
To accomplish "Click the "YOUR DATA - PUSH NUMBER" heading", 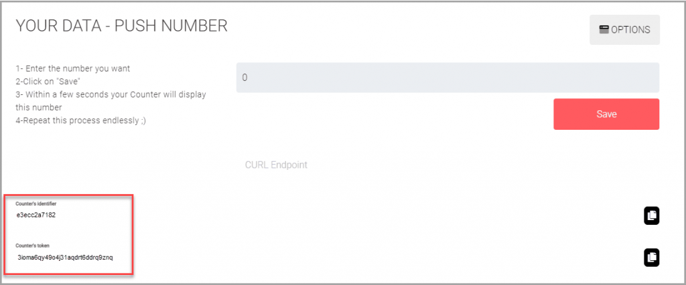I will pos(122,26).
